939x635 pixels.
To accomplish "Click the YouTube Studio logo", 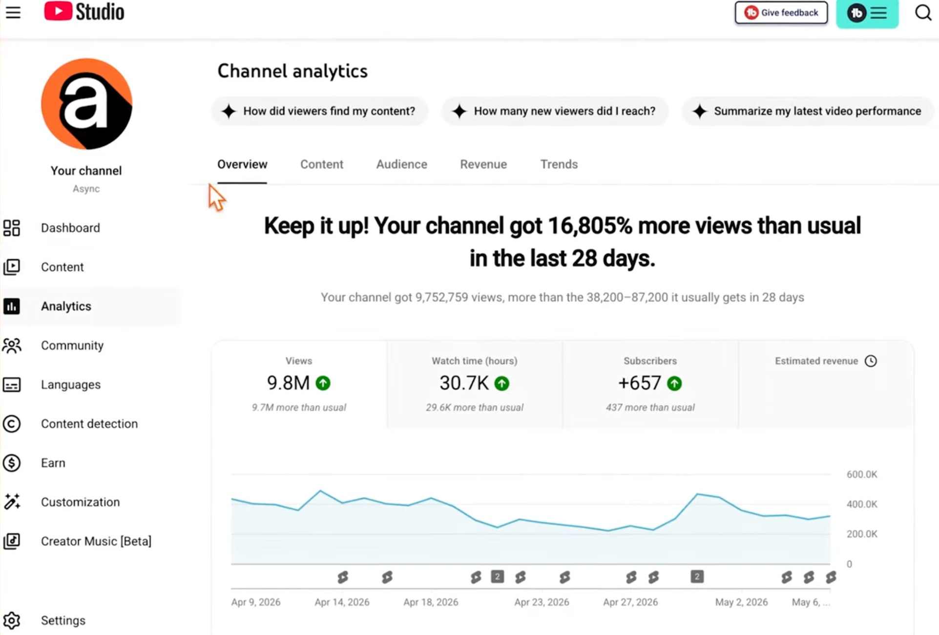I will (x=84, y=12).
